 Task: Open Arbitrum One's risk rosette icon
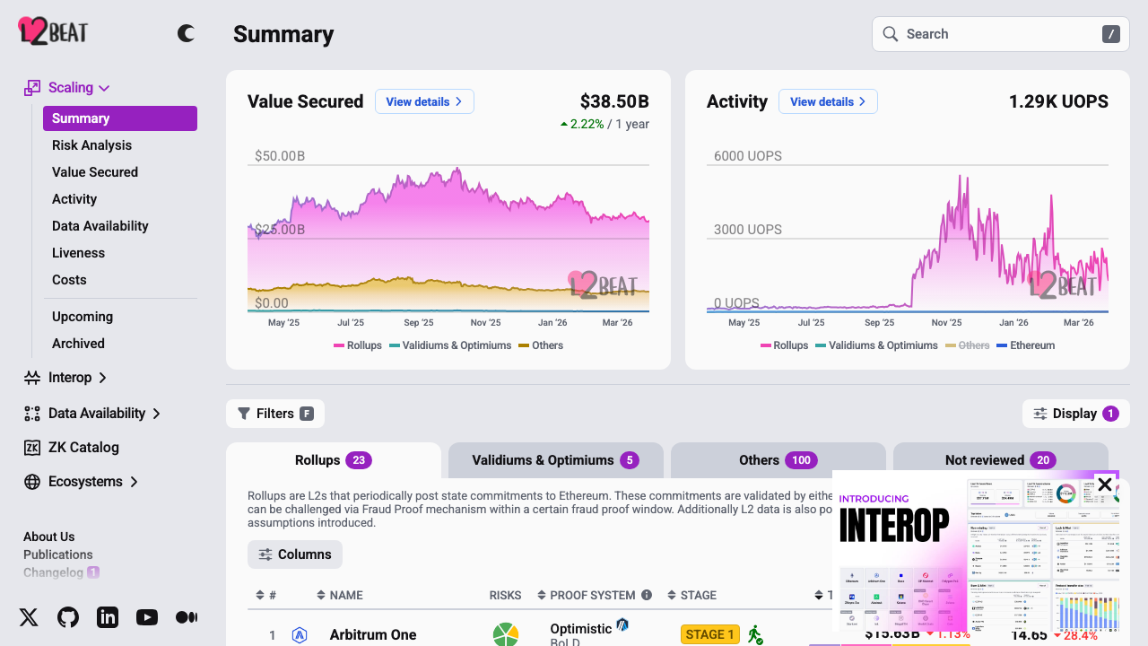pos(505,633)
